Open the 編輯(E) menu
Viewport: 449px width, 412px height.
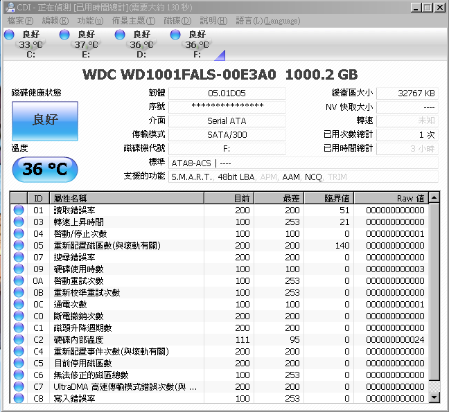(55, 21)
